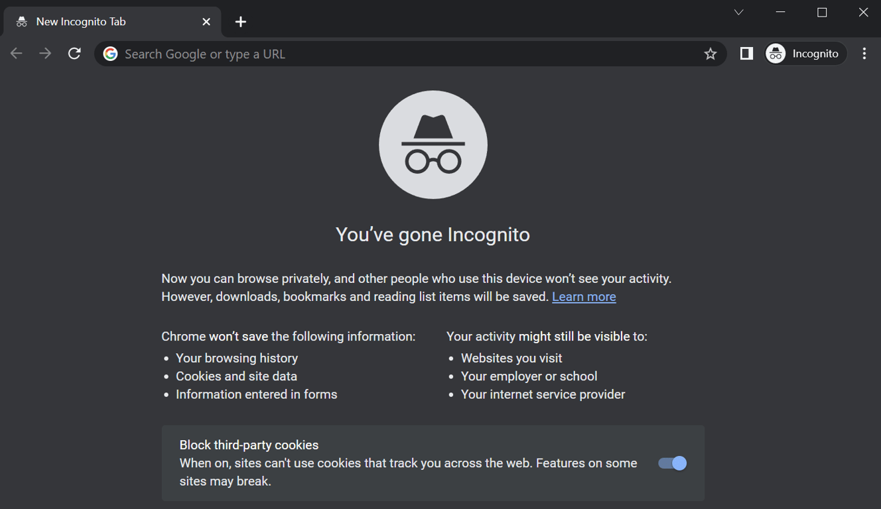Close the New Incognito Tab
881x509 pixels.
pos(206,21)
